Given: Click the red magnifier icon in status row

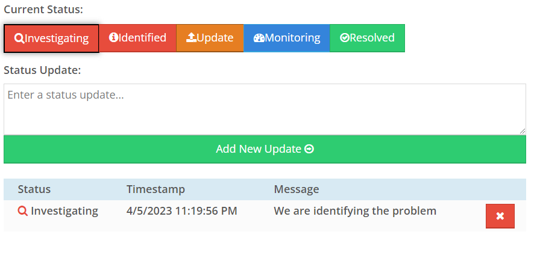Looking at the screenshot, I should (23, 211).
